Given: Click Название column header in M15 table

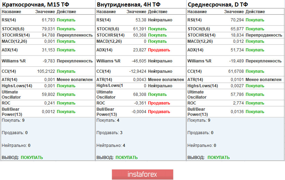Looking at the screenshot, I should [x=11, y=12].
